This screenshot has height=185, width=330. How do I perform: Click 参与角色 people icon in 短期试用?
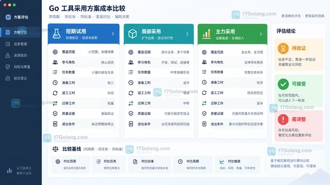55,62
